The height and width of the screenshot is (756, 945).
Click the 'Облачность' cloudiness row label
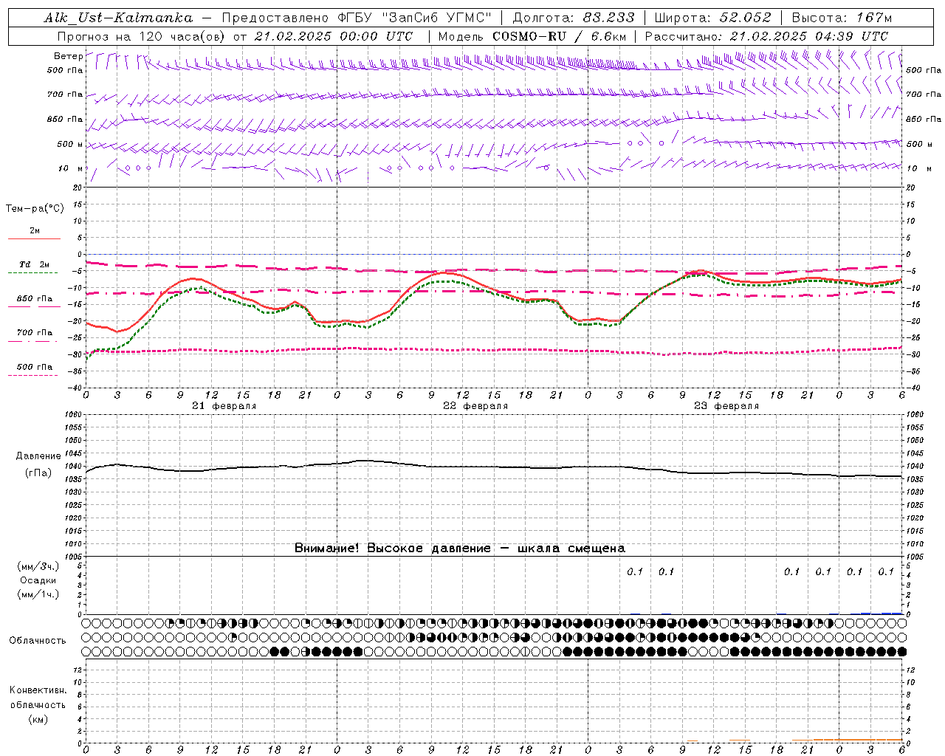pos(38,641)
